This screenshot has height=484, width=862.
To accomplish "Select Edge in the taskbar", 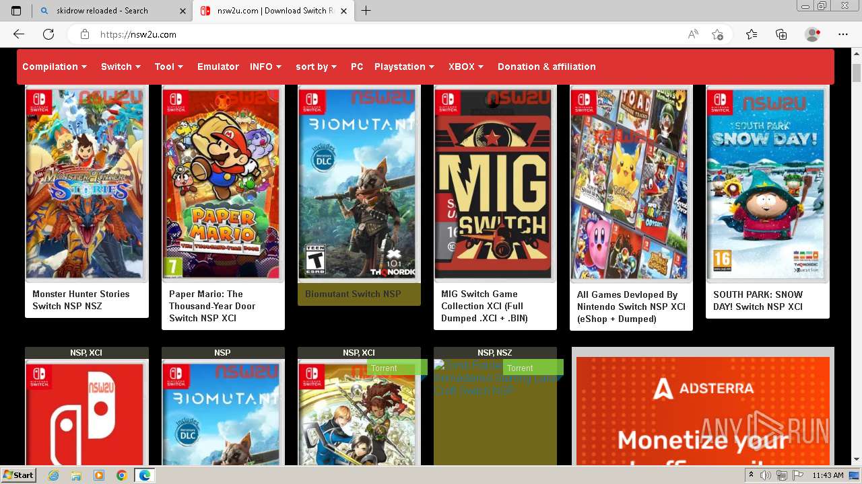I will tap(144, 475).
